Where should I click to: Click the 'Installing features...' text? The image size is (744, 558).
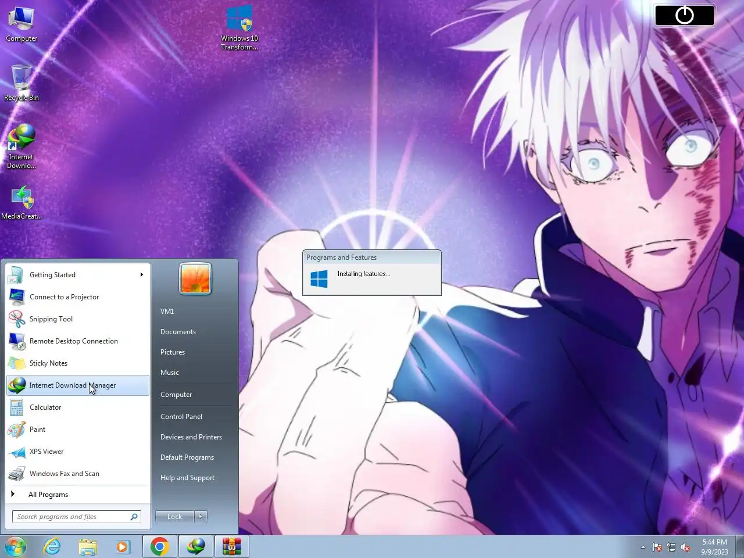(364, 274)
